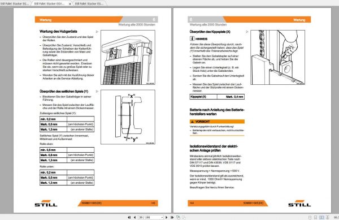Click the 'Rolle oben:' label
The height and width of the screenshot is (220, 339).
tap(46, 144)
